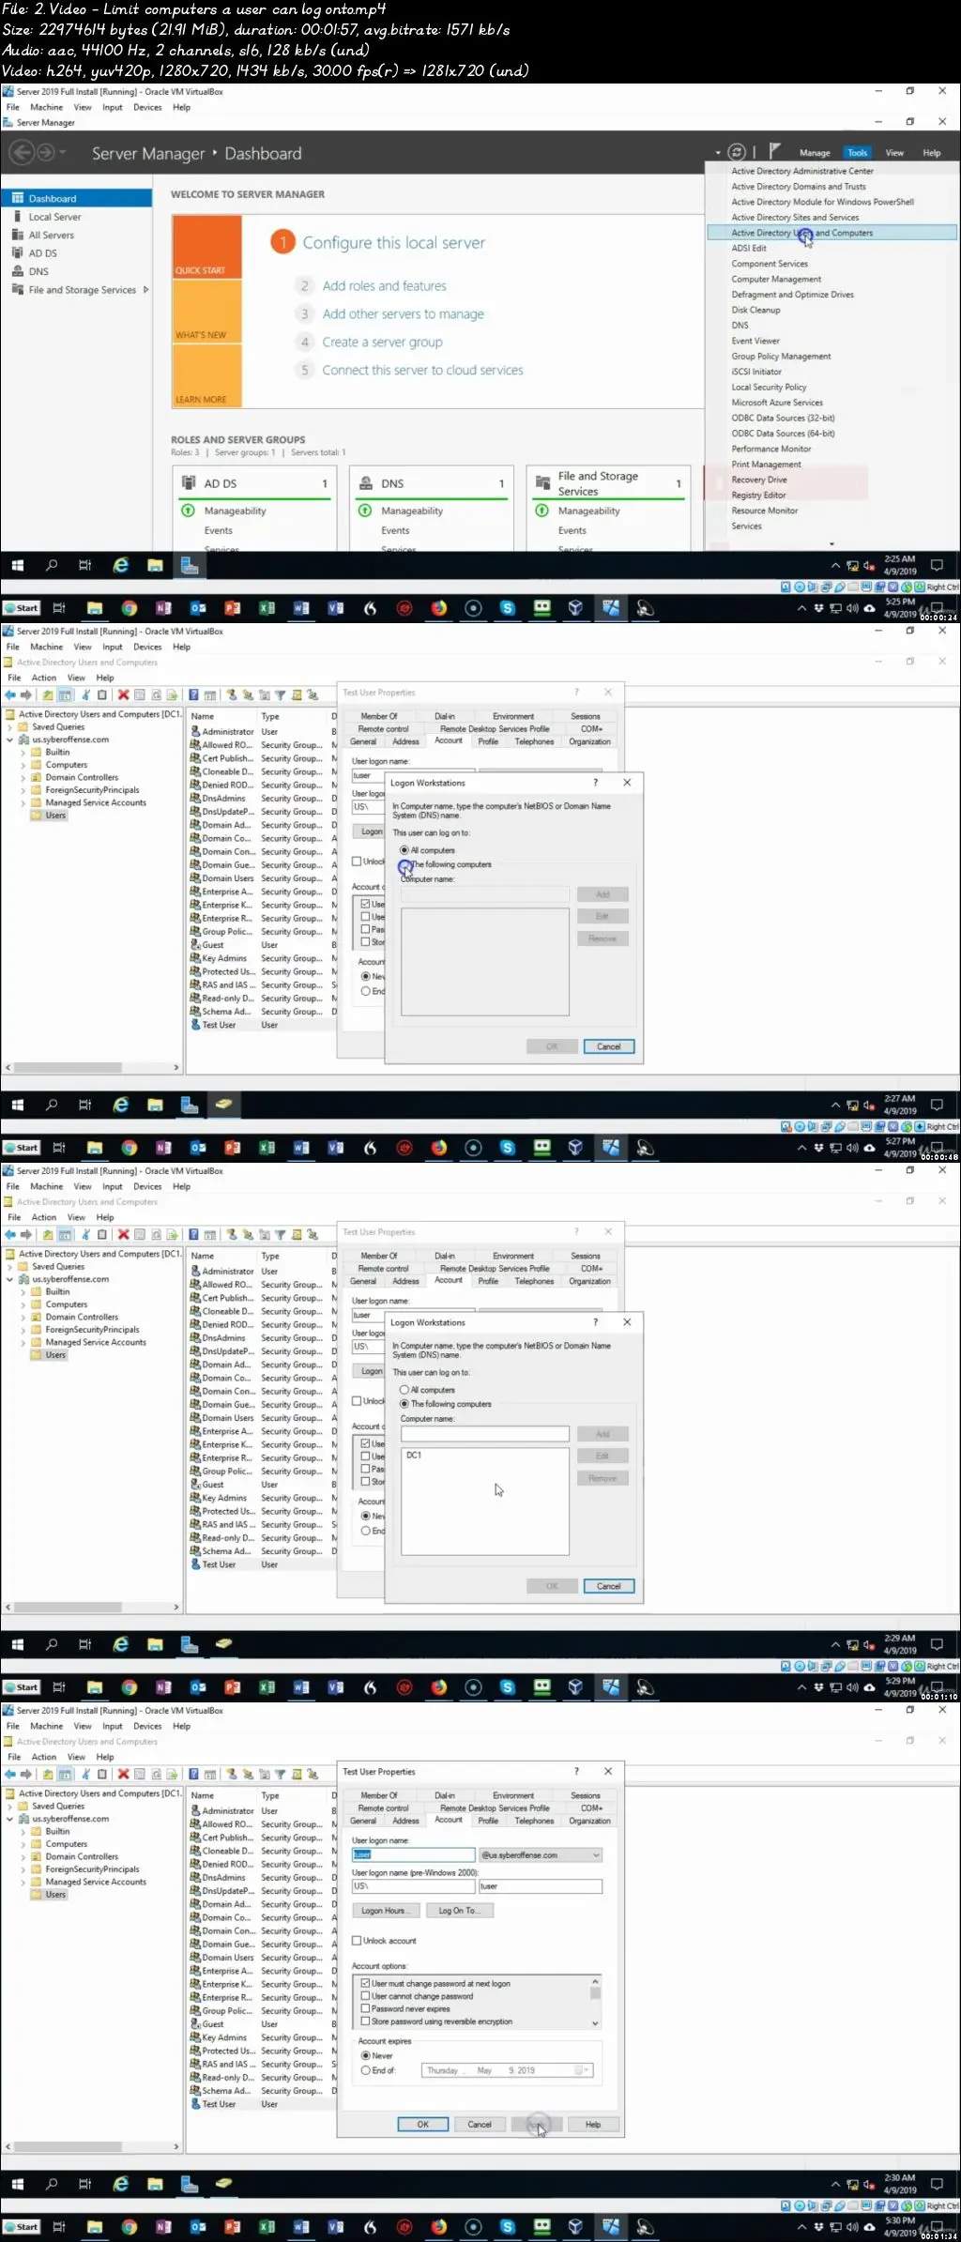Select the End of expiry radio
Image resolution: width=961 pixels, height=2242 pixels.
click(366, 2070)
